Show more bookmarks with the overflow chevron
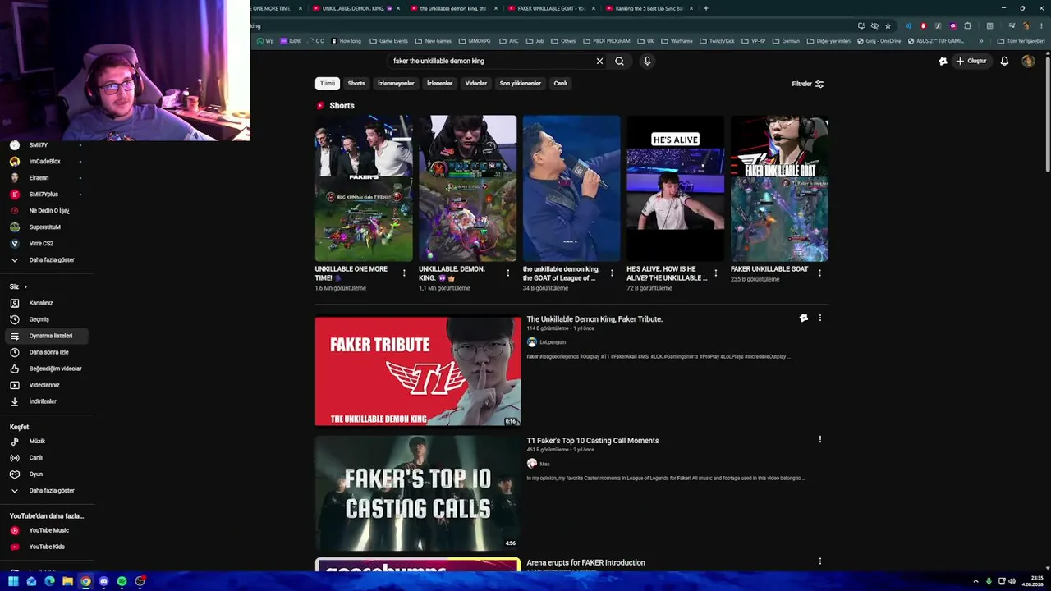The image size is (1051, 591). (x=980, y=41)
